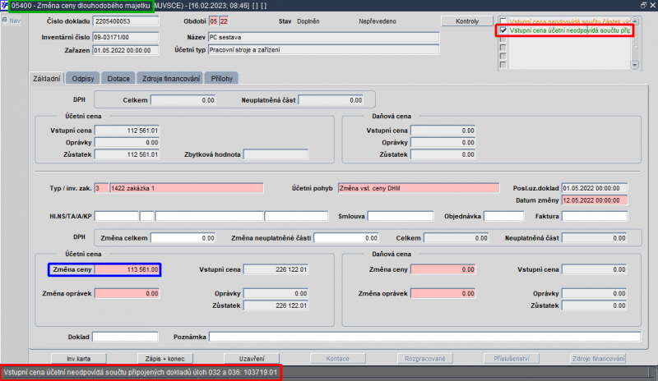Click the Objednávka field
Screen dimensions: 658x381
tap(503, 216)
